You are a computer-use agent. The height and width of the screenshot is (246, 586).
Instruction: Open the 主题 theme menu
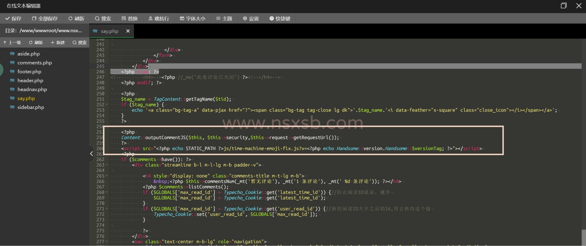[x=224, y=19]
